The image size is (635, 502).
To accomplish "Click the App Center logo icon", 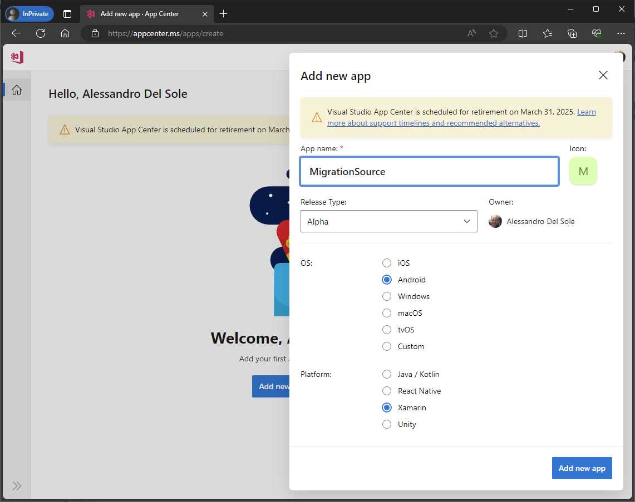I will point(17,57).
